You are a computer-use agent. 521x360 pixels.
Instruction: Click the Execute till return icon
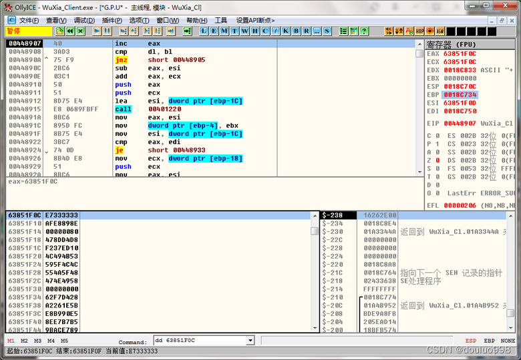170,31
